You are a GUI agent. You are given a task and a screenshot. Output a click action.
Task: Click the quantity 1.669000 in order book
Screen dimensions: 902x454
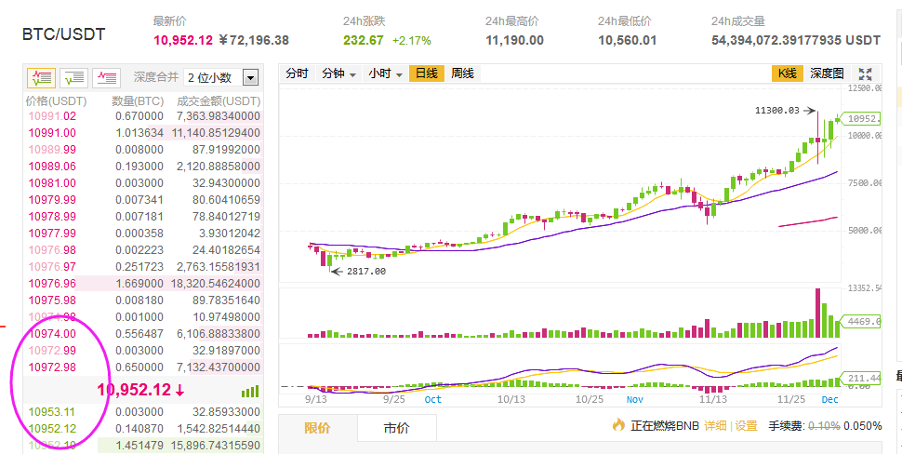139,283
